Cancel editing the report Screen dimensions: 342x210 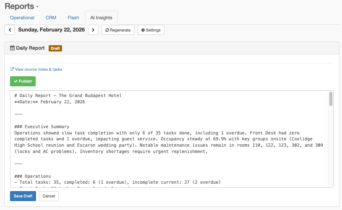[x=49, y=196]
